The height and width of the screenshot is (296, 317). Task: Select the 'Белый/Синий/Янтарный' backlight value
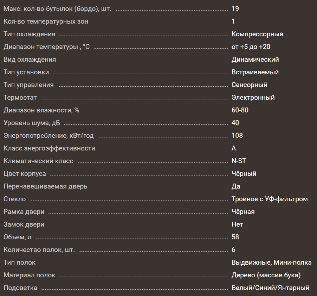pos(270,288)
